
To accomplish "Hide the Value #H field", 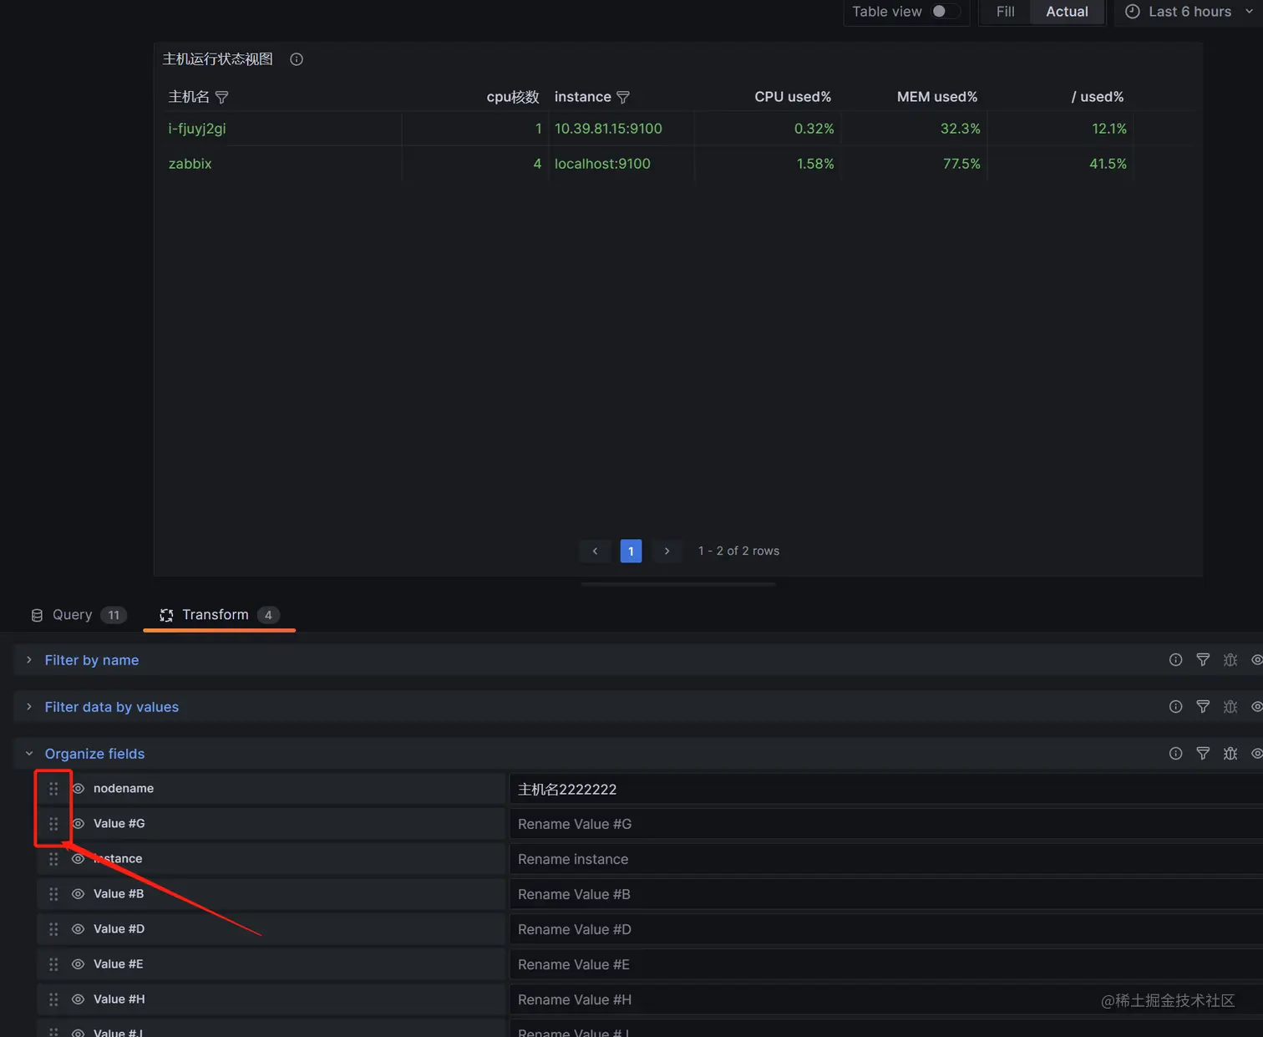I will coord(79,999).
